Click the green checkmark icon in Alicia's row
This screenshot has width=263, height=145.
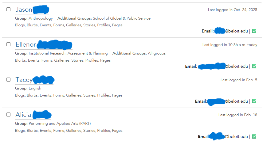(x=254, y=136)
